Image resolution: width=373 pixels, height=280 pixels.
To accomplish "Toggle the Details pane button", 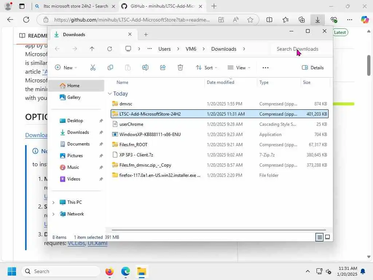I will tap(313, 67).
